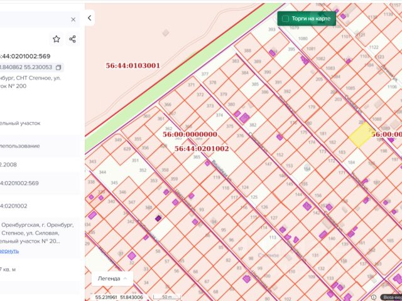Click cadastral quarter label 56:44:0103001
This screenshot has width=402, height=301.
(133, 65)
